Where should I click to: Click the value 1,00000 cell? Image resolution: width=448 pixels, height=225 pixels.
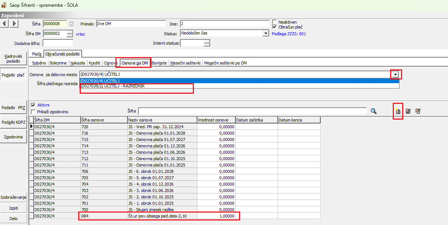pyautogui.click(x=216, y=216)
